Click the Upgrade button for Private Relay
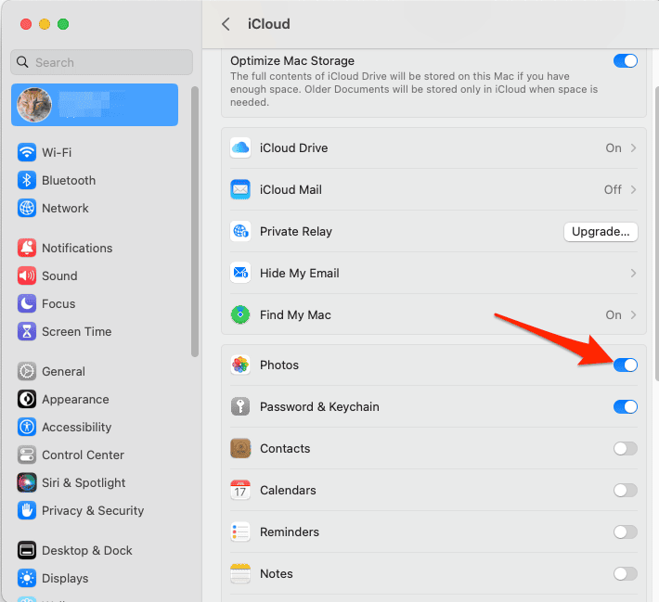Screen dimensions: 659x602 601,231
